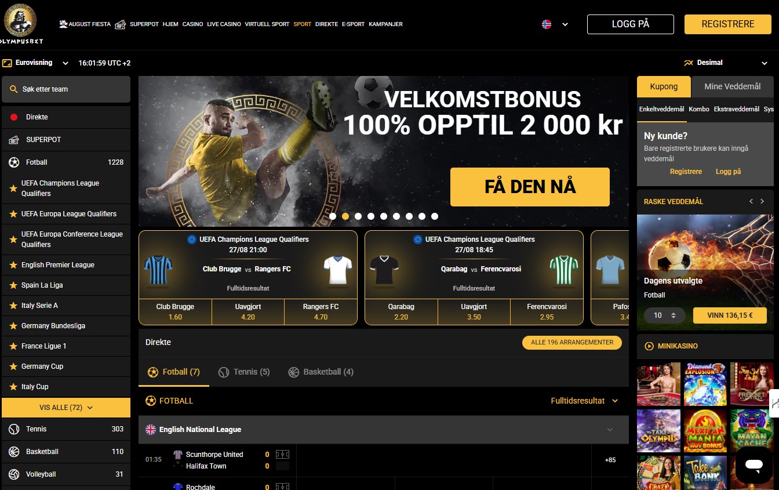
Task: Click the FÅ DEN NÅ bonus button
Action: click(530, 187)
